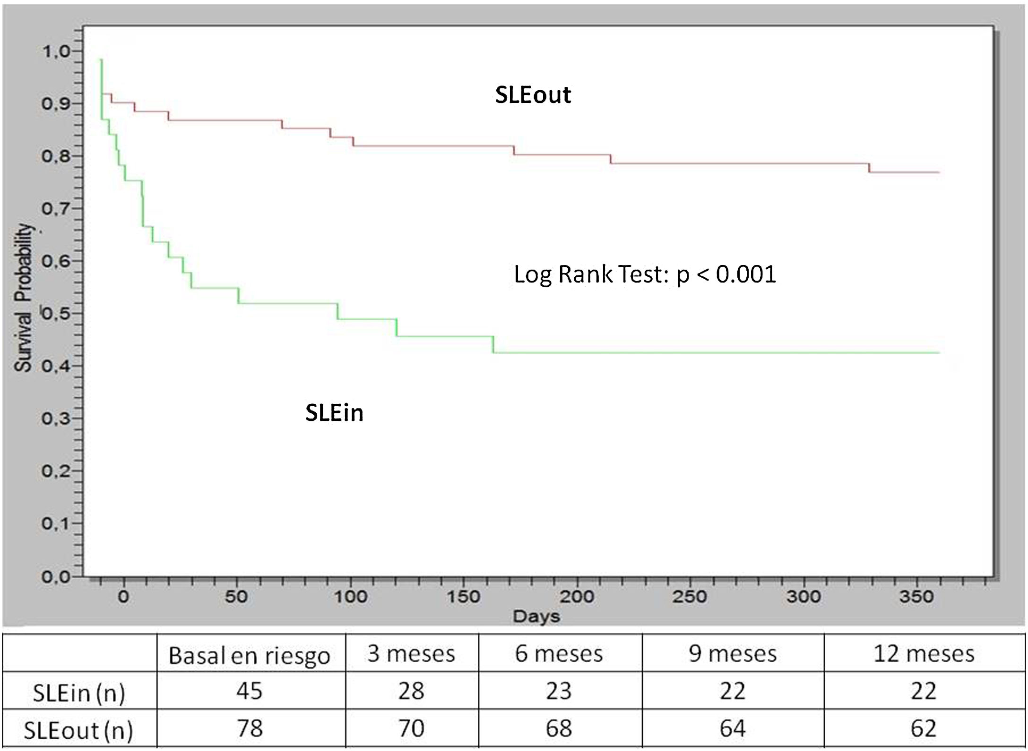Select the 3 meses column header
Screen dimensions: 1028x751
411,654
